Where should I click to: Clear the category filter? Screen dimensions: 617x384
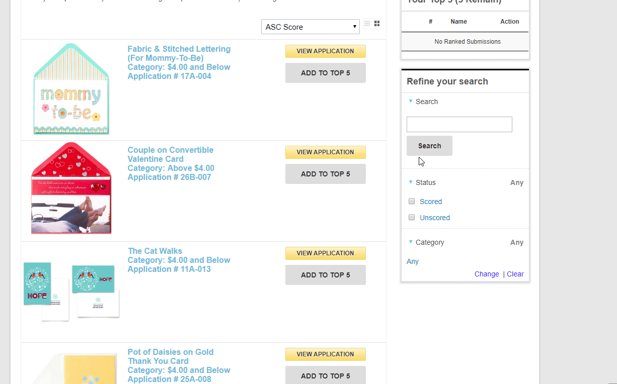tap(515, 274)
